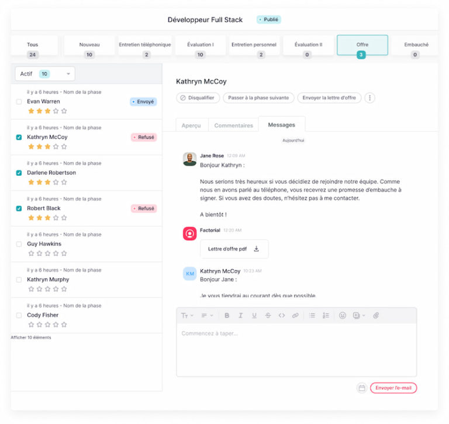The width and height of the screenshot is (449, 424).
Task: Select the Guy Hawkins checkbox
Action: [19, 244]
